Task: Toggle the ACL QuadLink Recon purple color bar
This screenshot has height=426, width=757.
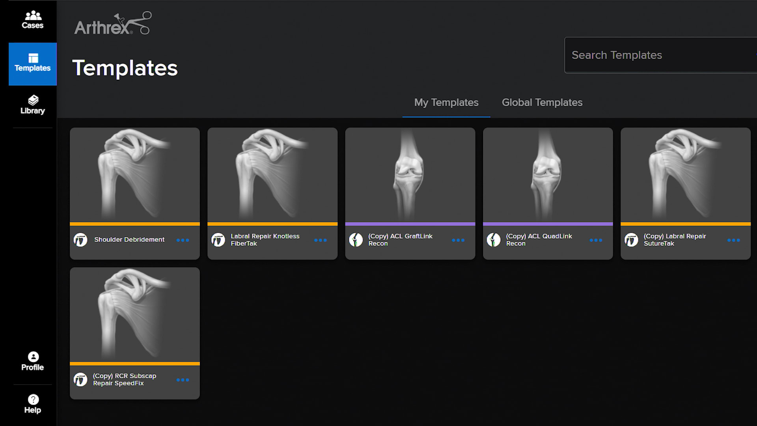Action: pyautogui.click(x=548, y=224)
